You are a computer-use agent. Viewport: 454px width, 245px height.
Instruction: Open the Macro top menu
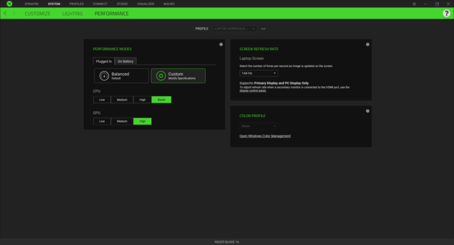[x=169, y=4]
